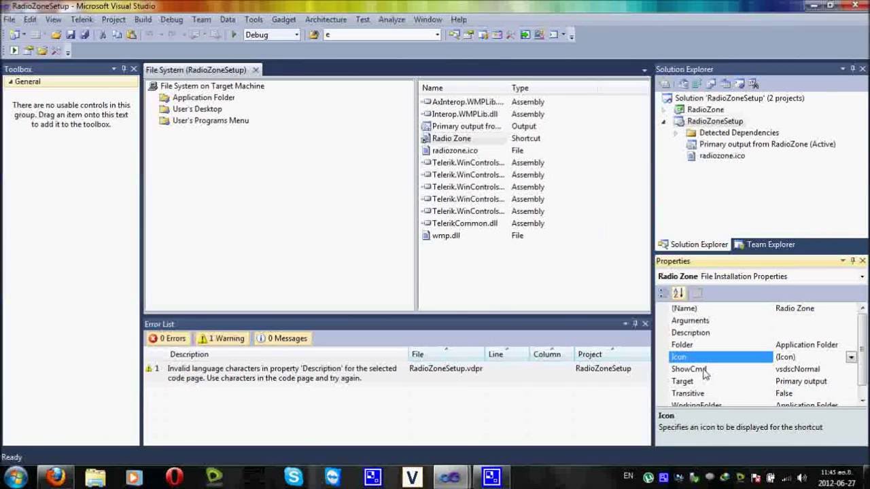This screenshot has height=489, width=870.
Task: Select the Interop.WMPLib.dll row
Action: pyautogui.click(x=464, y=114)
